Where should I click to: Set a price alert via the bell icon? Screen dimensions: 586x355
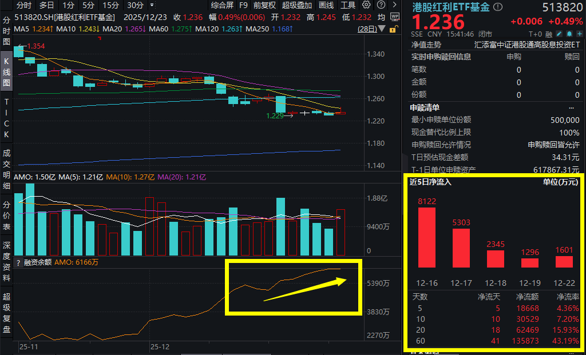point(570,34)
